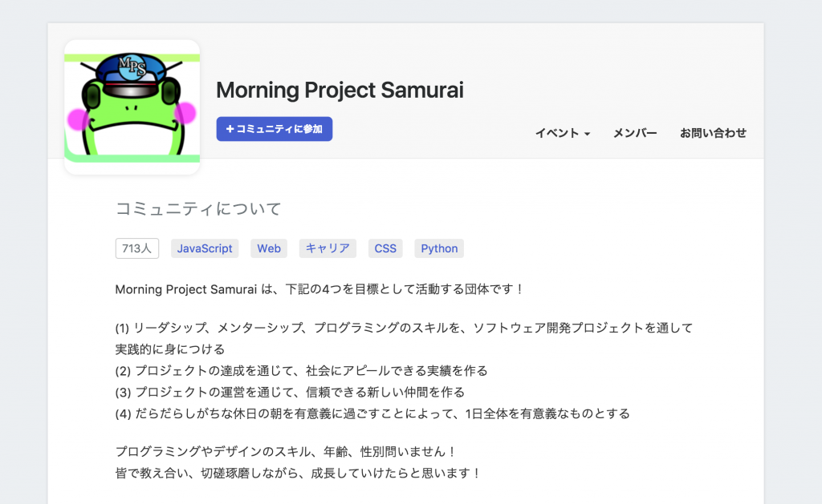This screenshot has height=504, width=822.
Task: Click the キャリア tag
Action: click(328, 248)
